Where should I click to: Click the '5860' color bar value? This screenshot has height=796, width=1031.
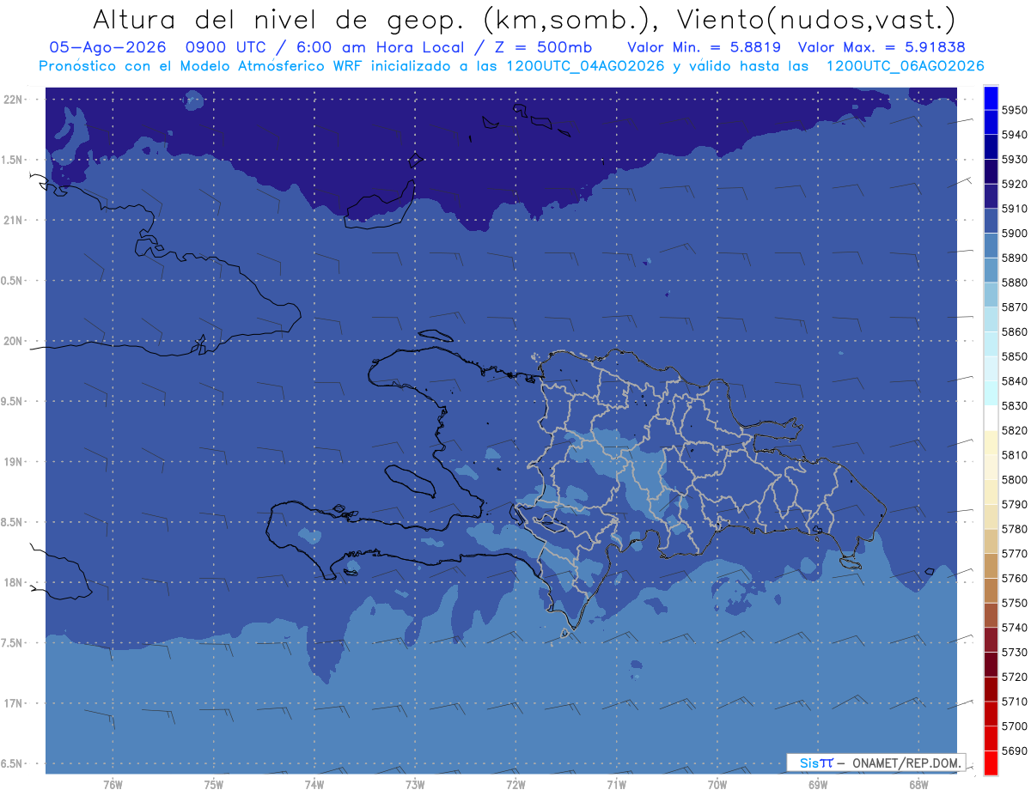point(1015,331)
